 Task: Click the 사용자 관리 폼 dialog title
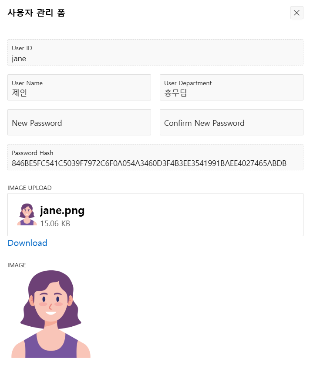coord(36,13)
